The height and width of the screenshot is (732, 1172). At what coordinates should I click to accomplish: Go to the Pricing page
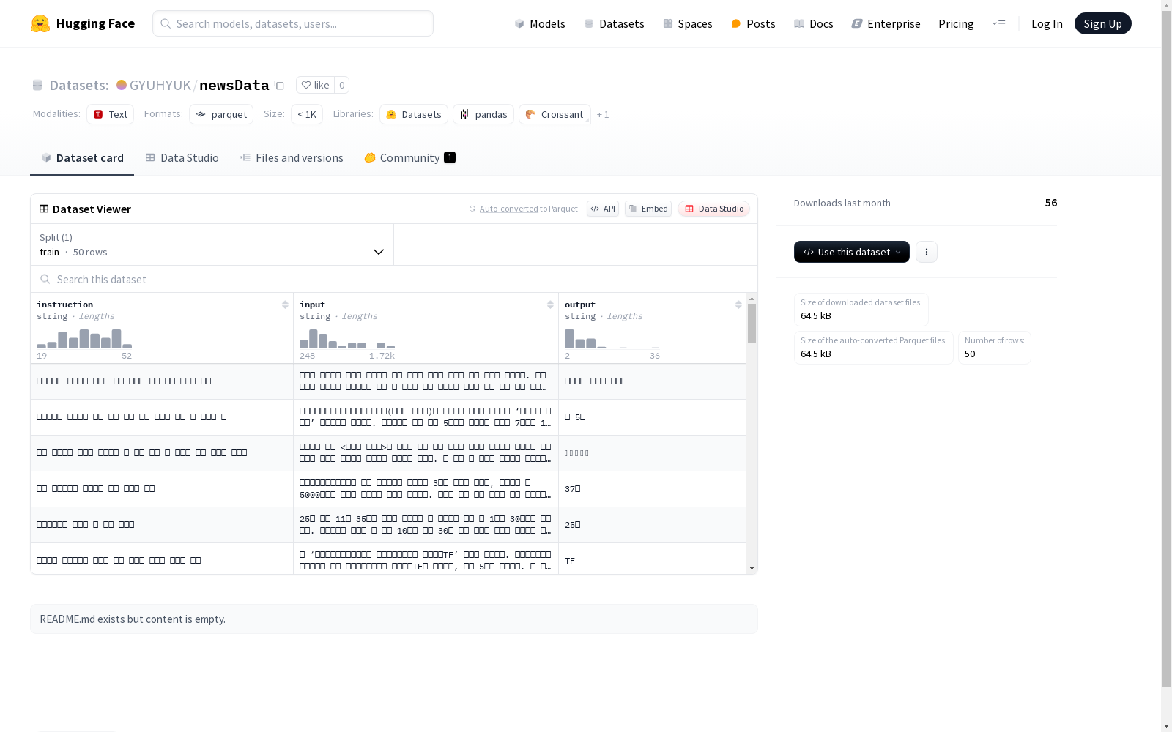tap(956, 23)
